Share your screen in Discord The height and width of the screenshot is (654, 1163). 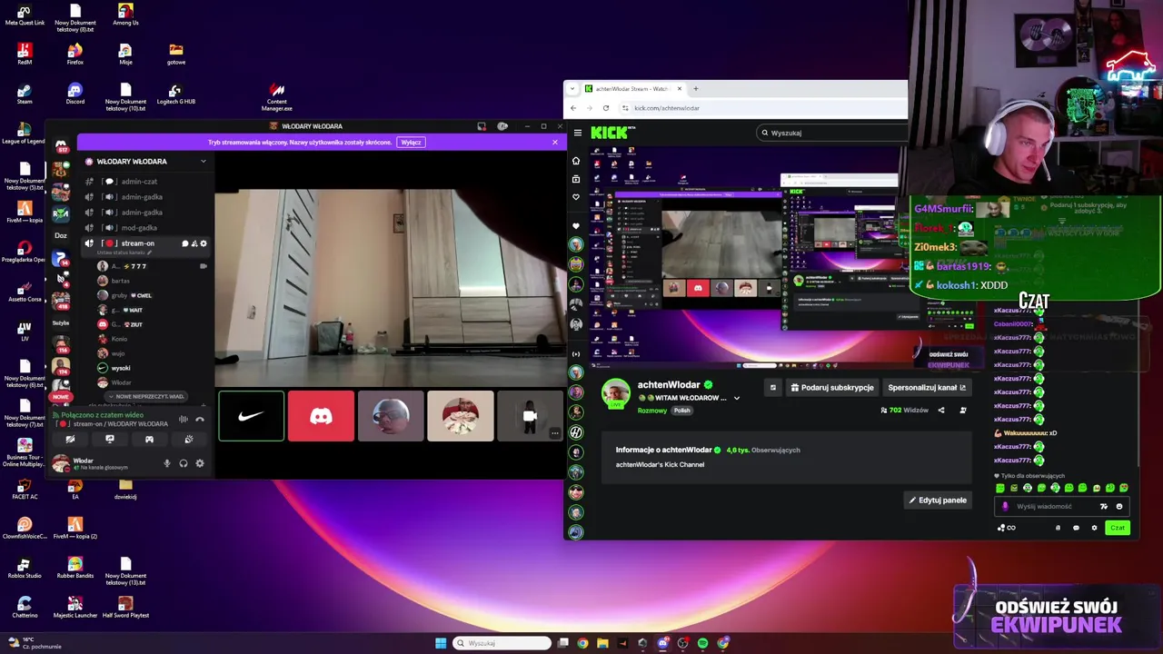click(110, 439)
